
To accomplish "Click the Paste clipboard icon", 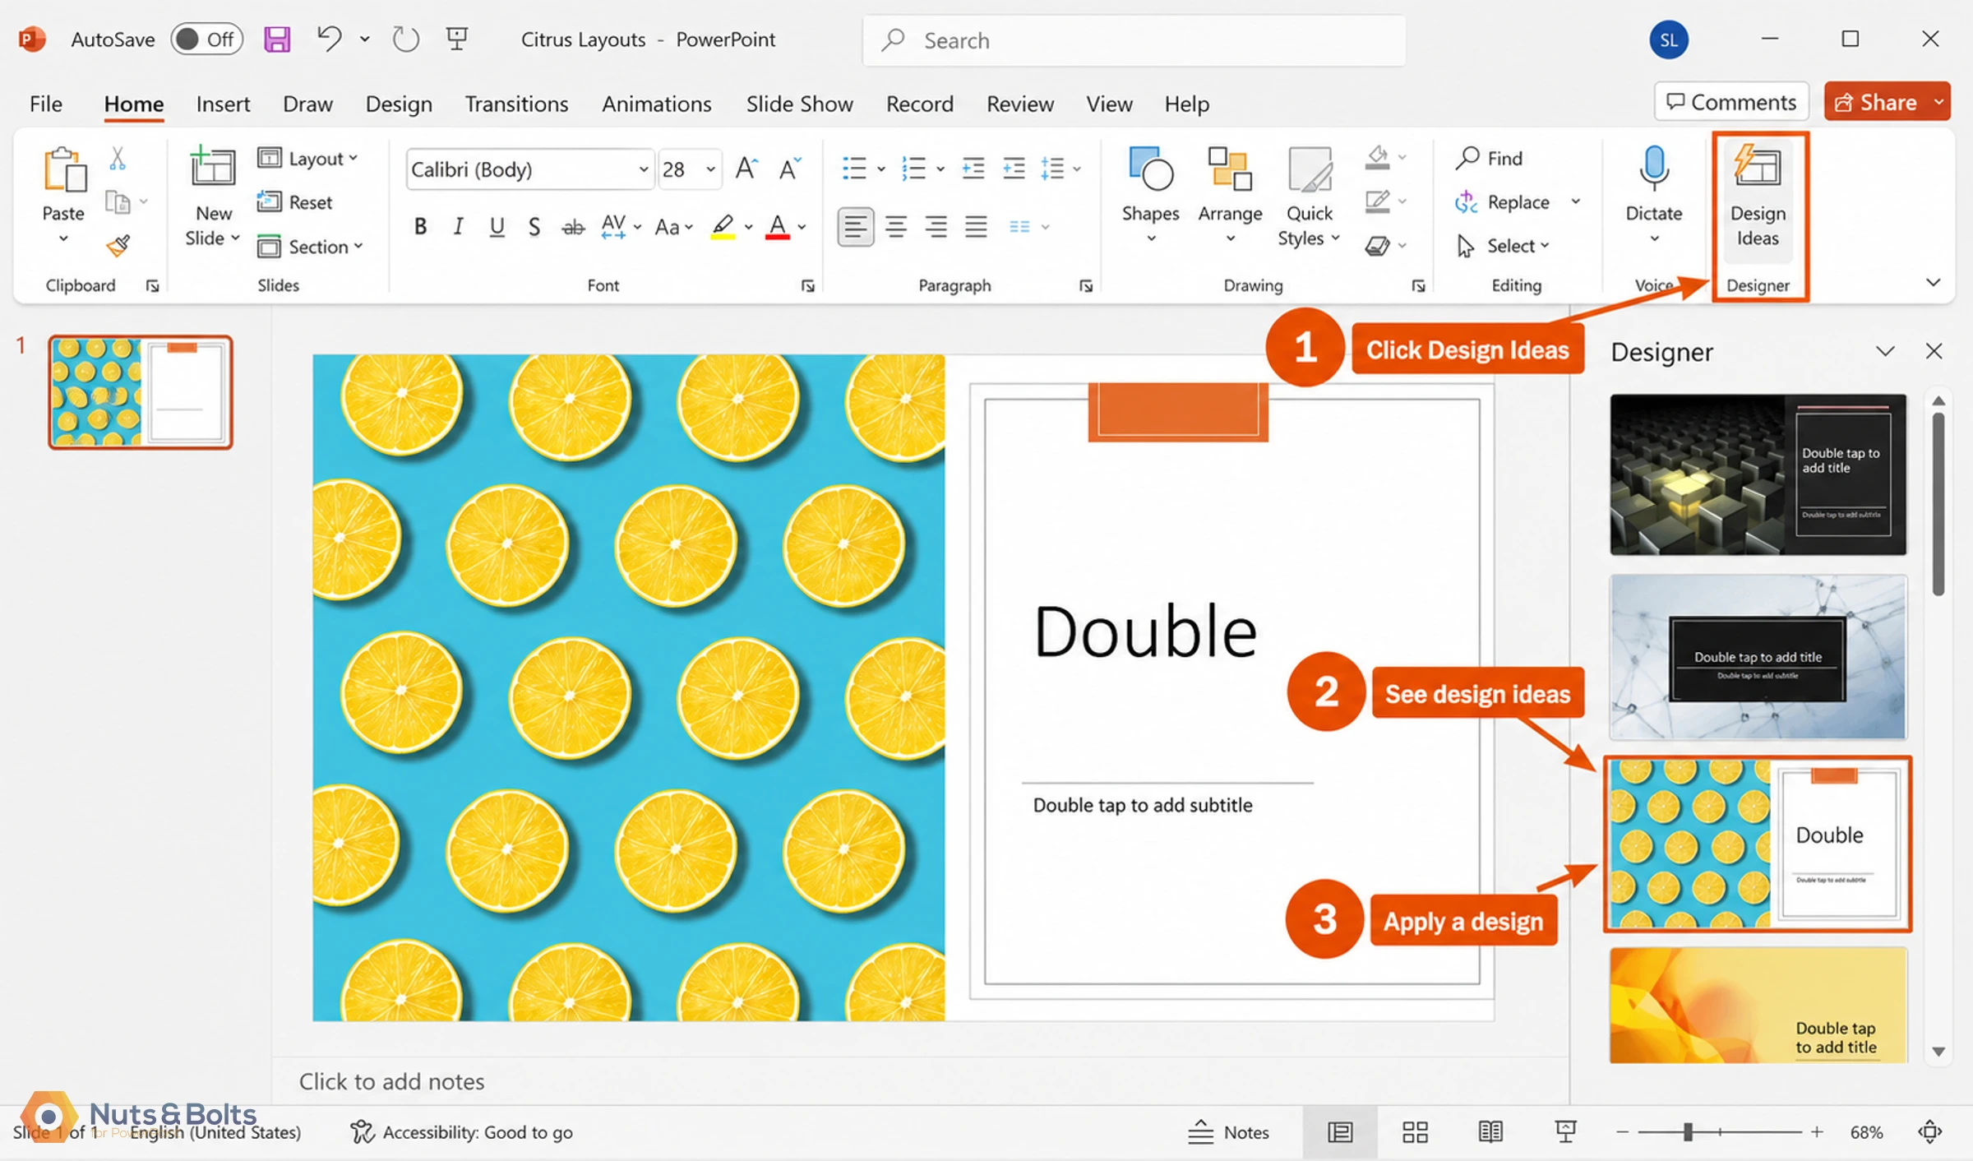I will tap(64, 170).
